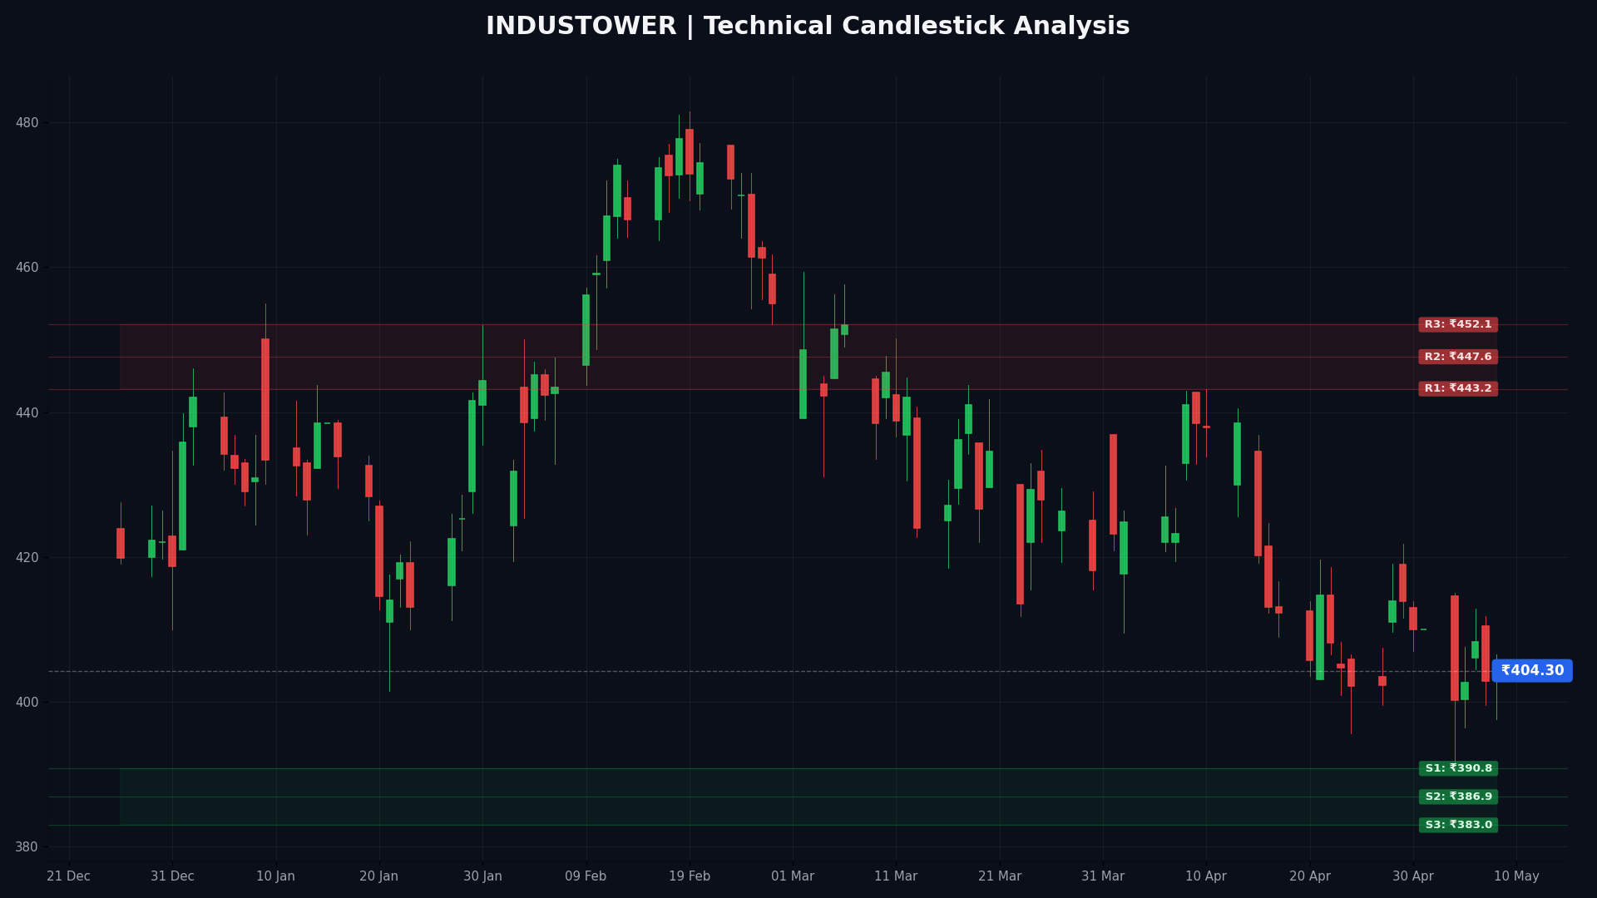Click the 420 price axis label
The height and width of the screenshot is (898, 1597).
[27, 558]
